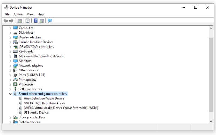Click the Storage controllers icon

(15, 117)
